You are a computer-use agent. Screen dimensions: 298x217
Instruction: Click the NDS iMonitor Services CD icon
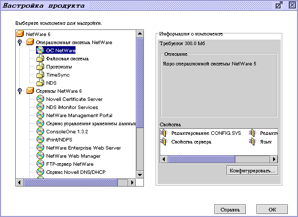(x=40, y=107)
